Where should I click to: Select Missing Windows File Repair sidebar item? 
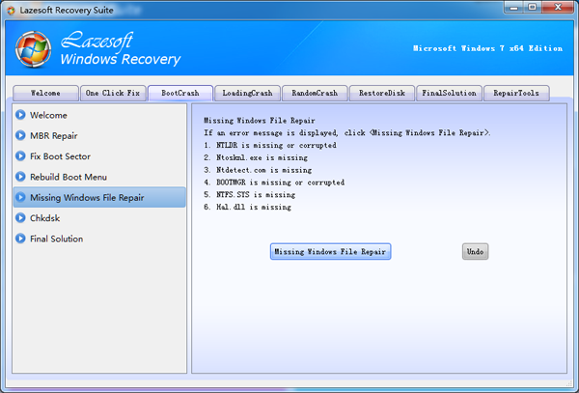click(x=99, y=197)
